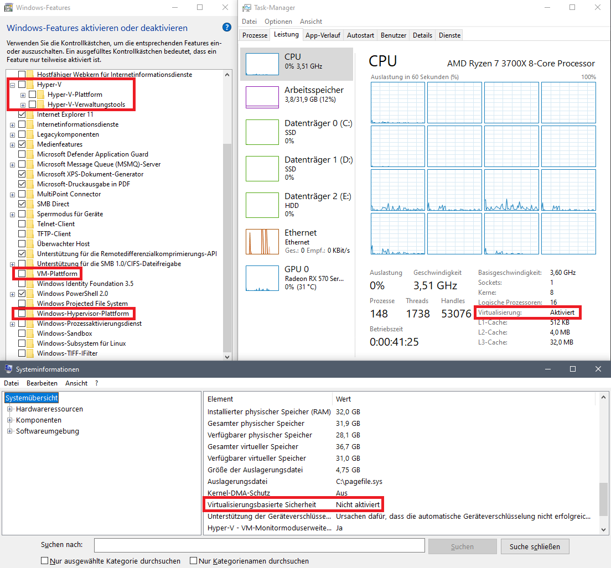The height and width of the screenshot is (568, 611).
Task: Open the Benutzer tab
Action: coord(393,35)
